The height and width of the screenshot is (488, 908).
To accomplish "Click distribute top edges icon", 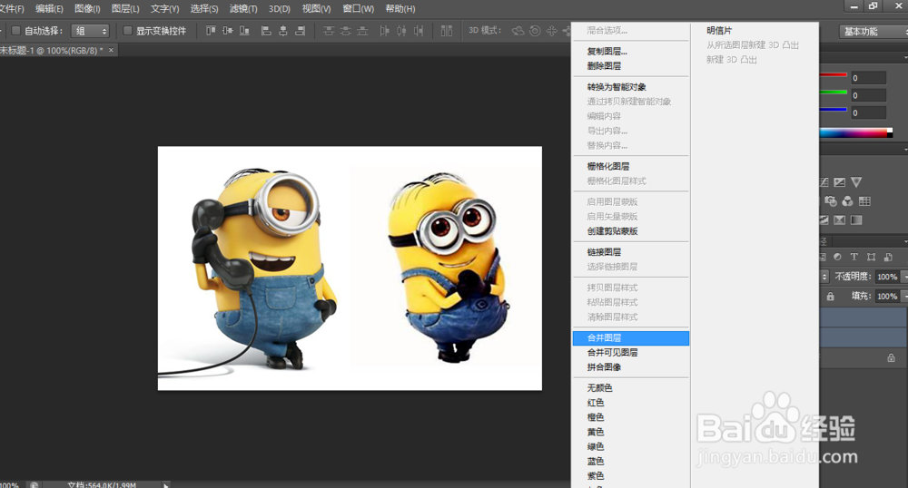I will (x=329, y=31).
